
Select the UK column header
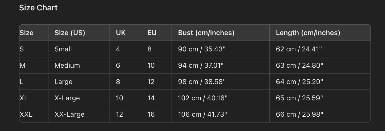[121, 33]
